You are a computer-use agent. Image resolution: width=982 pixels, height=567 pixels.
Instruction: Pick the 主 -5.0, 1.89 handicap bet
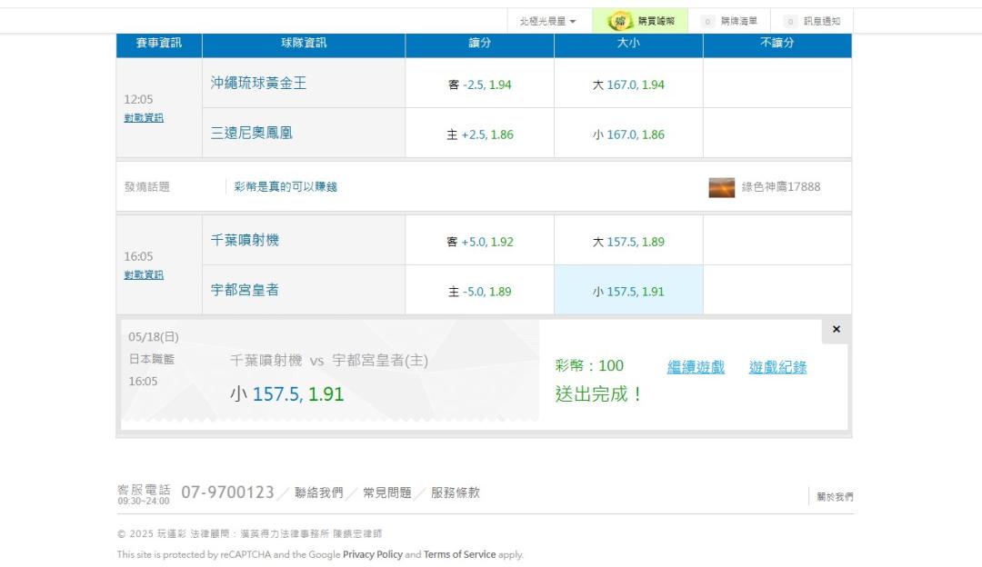coord(480,292)
